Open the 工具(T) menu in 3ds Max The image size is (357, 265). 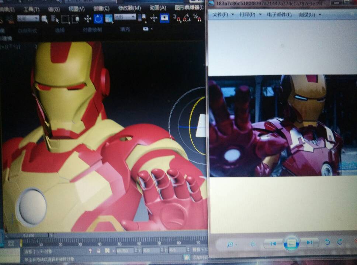pyautogui.click(x=31, y=9)
